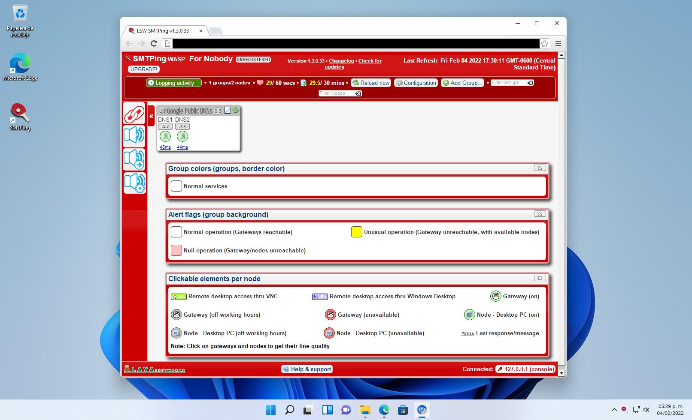Focus the Filter Groups input field
The height and width of the screenshot is (420, 692).
coord(508,83)
